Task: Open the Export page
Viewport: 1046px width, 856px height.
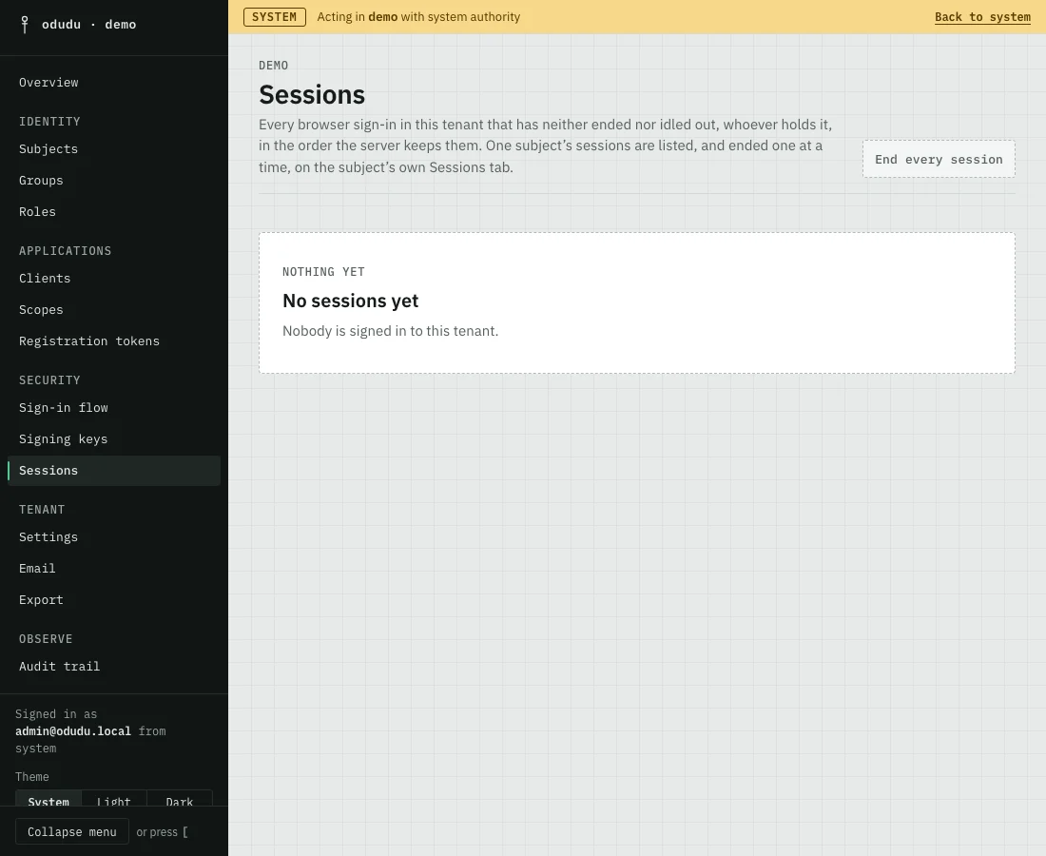Action: (x=114, y=600)
